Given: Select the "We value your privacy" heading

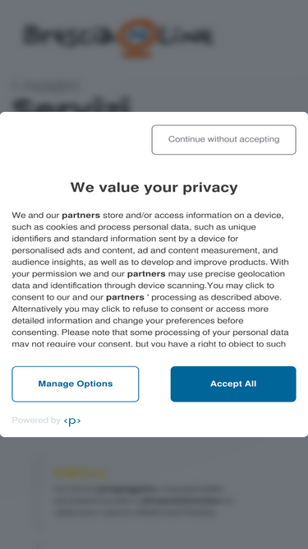Looking at the screenshot, I should 154,188.
